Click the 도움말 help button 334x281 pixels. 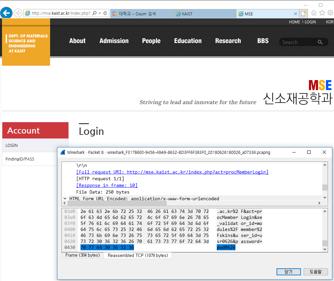tap(316, 272)
